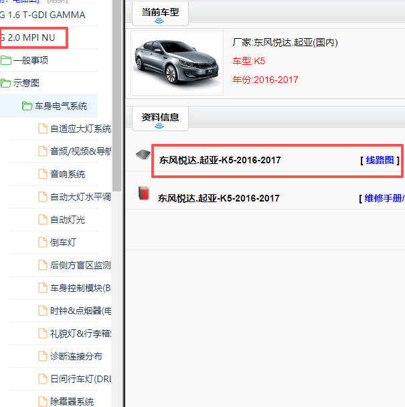Click the tree panel vertical scrollbar

117,96
